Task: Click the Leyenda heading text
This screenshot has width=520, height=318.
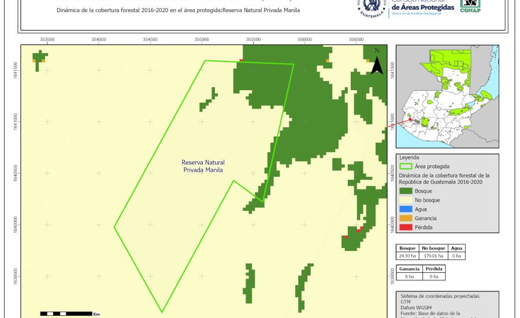Action: 410,157
